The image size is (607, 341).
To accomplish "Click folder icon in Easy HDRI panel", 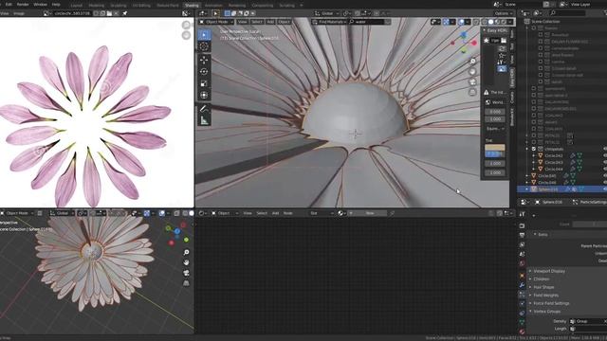I will click(x=504, y=40).
